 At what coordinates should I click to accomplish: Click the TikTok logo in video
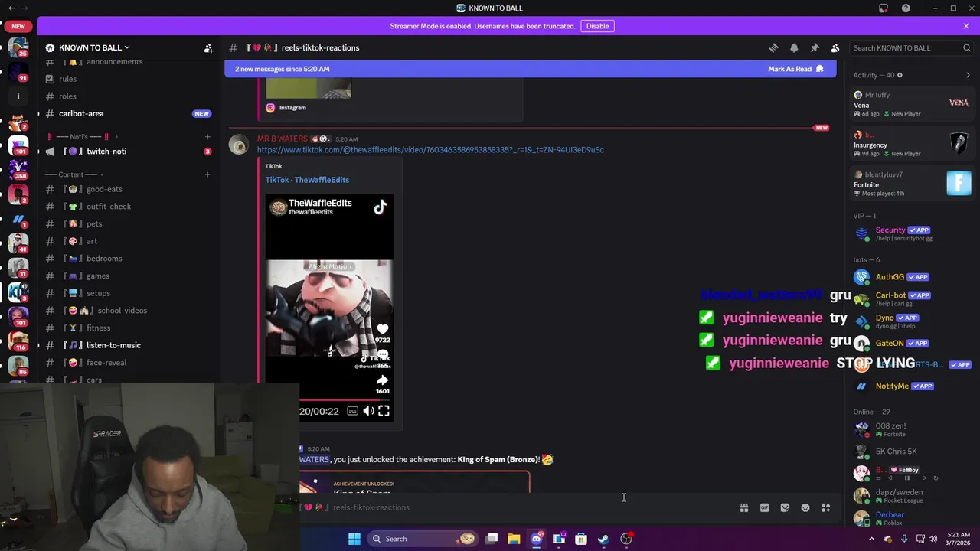click(380, 207)
